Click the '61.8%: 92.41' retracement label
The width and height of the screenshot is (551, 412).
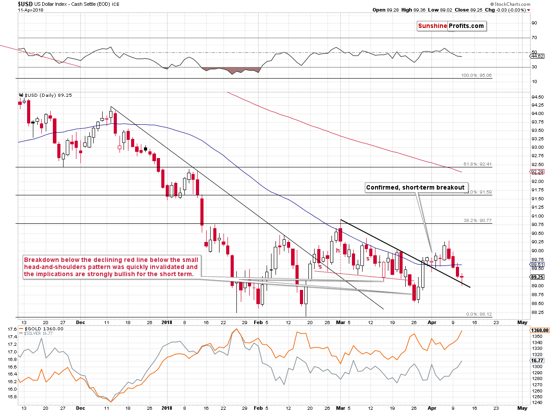click(x=477, y=164)
